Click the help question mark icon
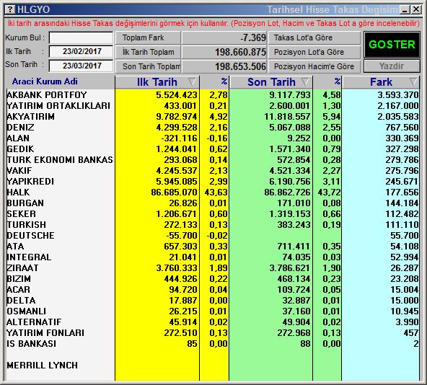This screenshot has height=385, width=427. click(10, 9)
